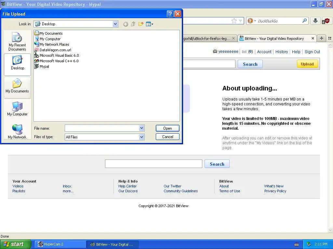Close the uBlock-for-firefox-legacy tab

click(x=233, y=38)
